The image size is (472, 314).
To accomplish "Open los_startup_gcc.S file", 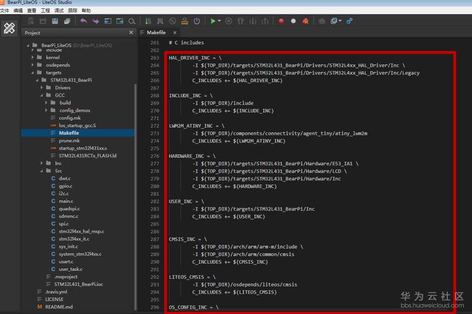I will point(77,125).
